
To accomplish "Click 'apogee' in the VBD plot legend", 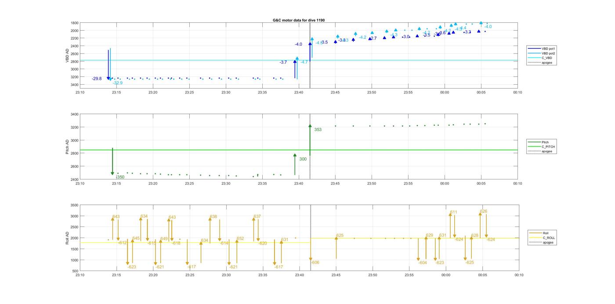I will click(547, 62).
